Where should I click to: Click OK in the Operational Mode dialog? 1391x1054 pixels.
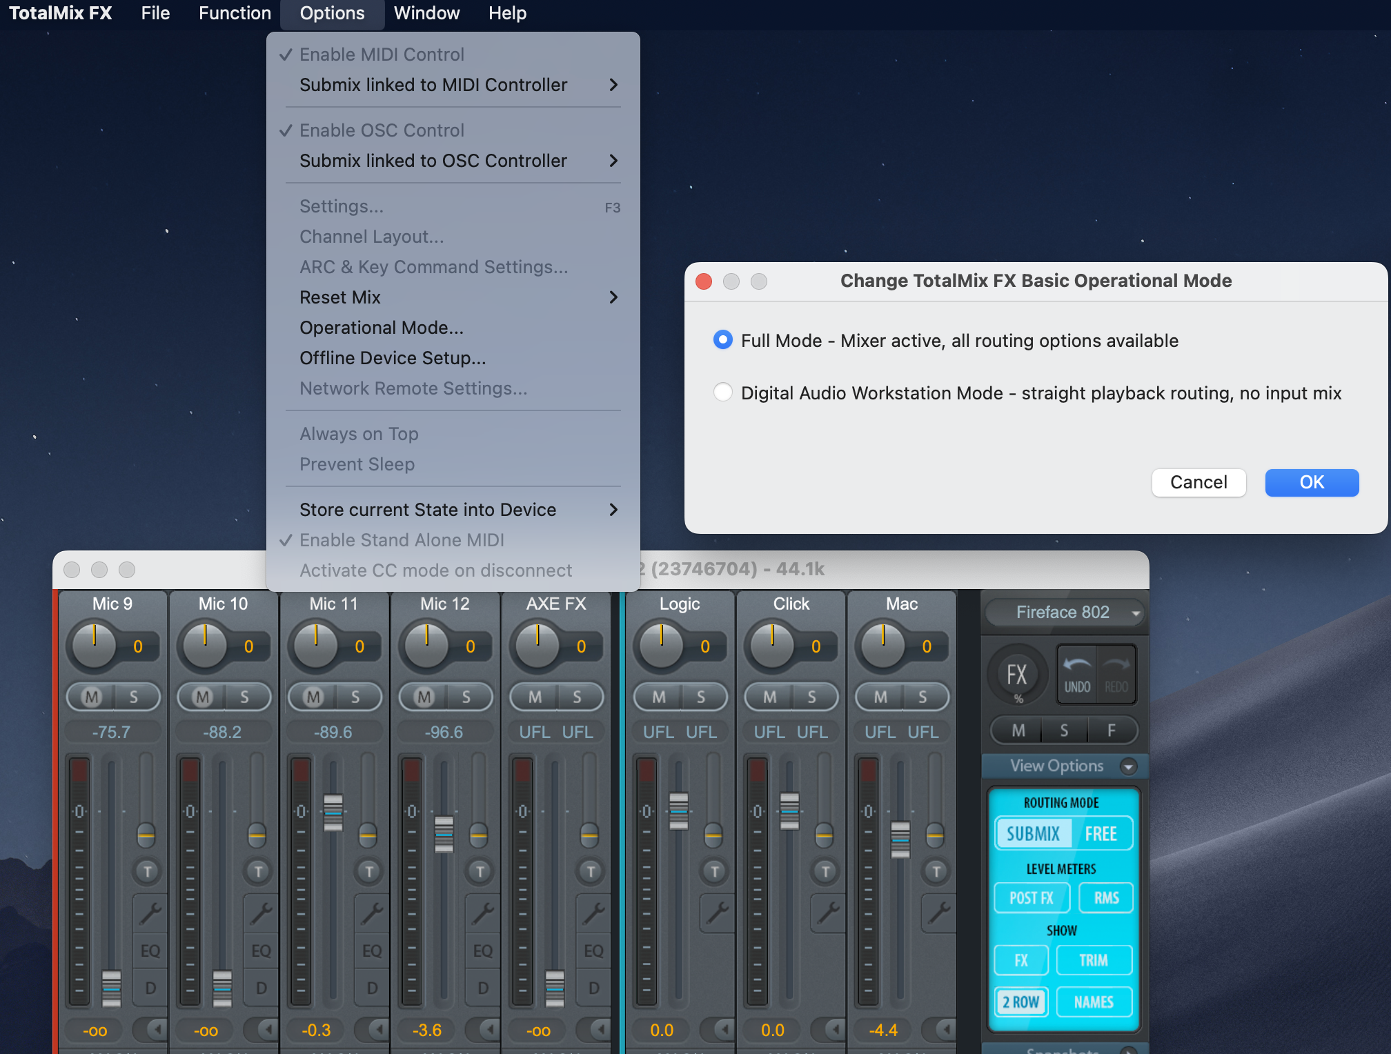click(1312, 482)
